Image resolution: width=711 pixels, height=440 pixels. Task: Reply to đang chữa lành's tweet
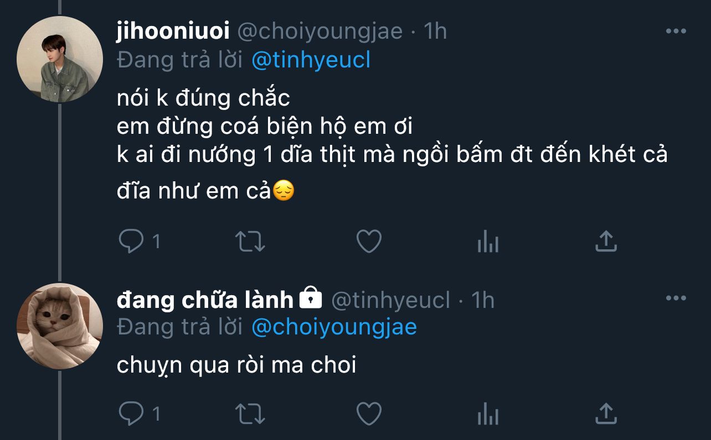131,413
